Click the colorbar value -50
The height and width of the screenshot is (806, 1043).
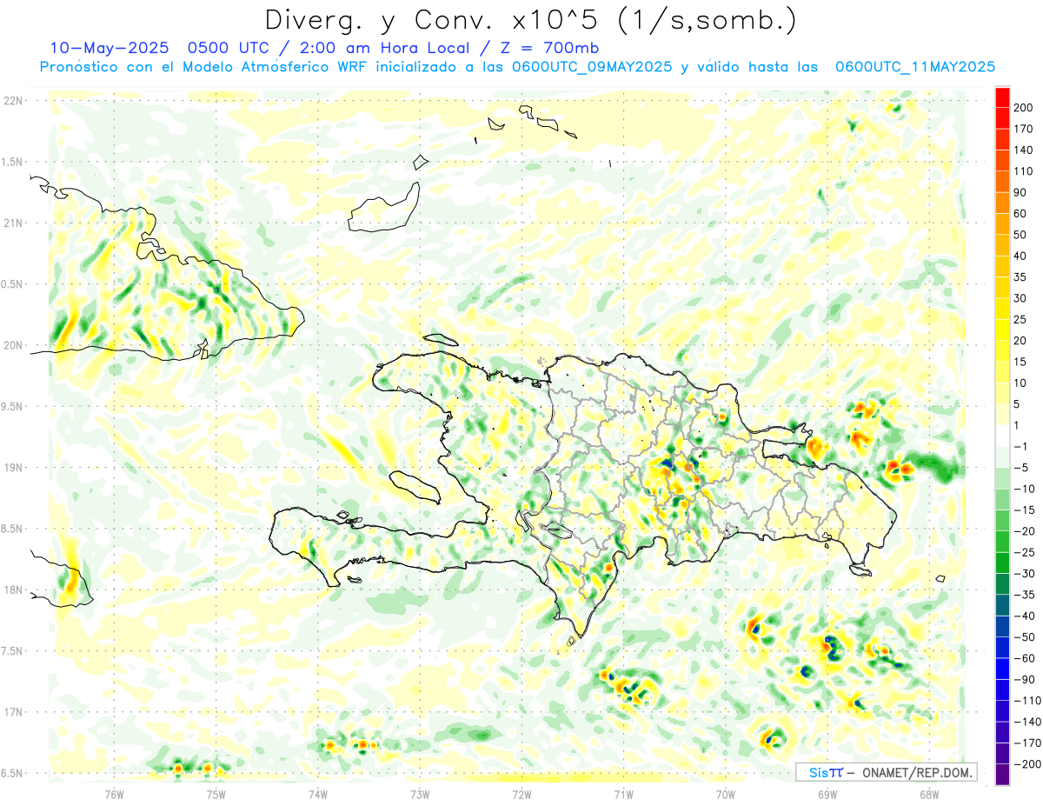click(x=1026, y=637)
